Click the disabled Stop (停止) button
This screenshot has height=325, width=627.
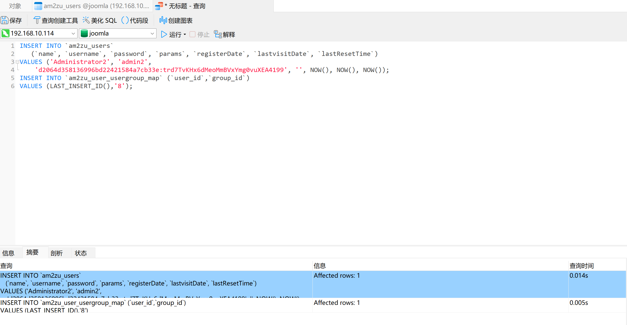tap(200, 34)
